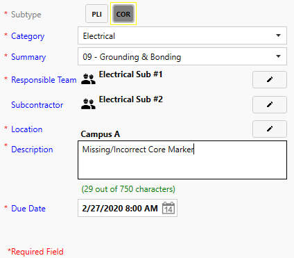Click the Summary label link
Screen dimensions: 294x258
[x=28, y=57]
